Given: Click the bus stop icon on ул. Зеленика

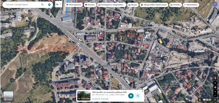Looking at the screenshot, I should click(x=116, y=31).
